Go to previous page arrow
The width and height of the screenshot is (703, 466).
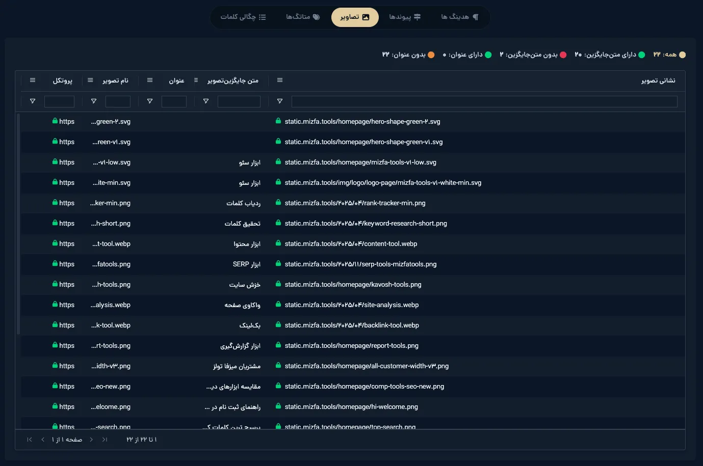coord(43,440)
